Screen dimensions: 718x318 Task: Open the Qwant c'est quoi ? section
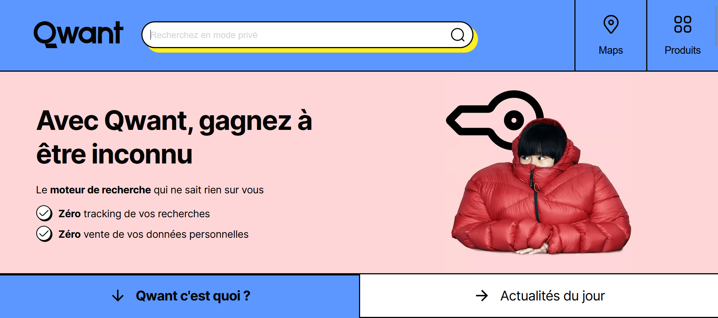(x=179, y=296)
